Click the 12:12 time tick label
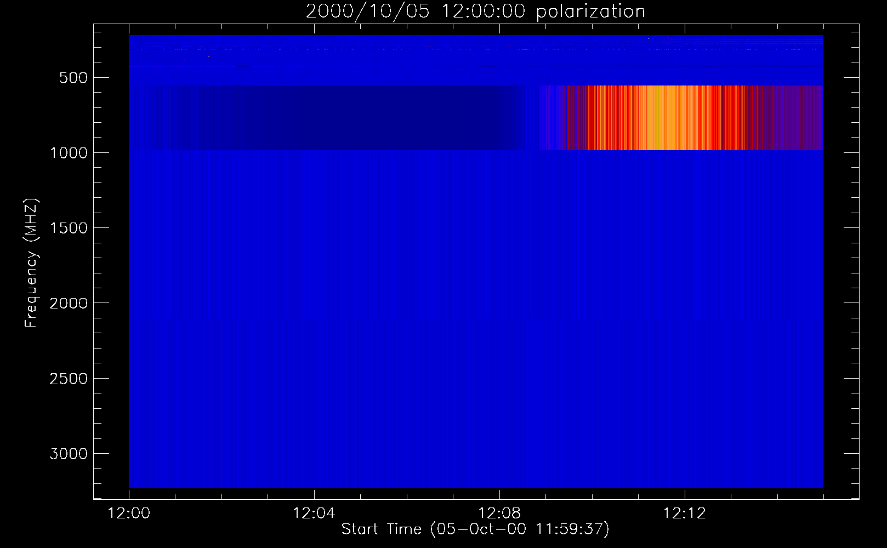Image resolution: width=887 pixels, height=548 pixels. (685, 513)
